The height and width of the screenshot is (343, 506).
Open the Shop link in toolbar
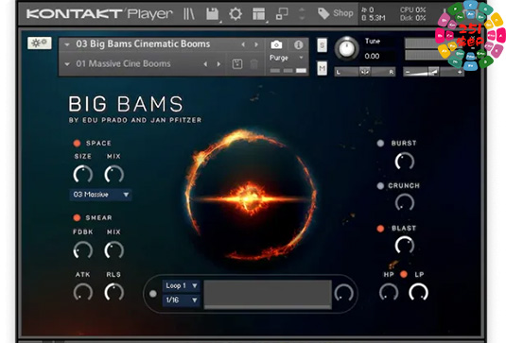click(x=336, y=13)
